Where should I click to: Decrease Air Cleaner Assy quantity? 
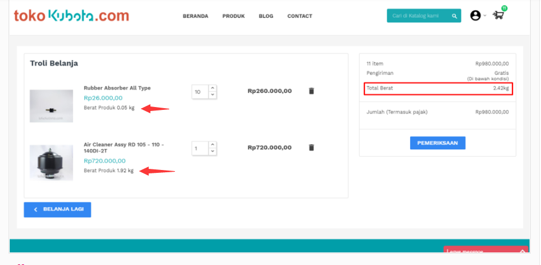[213, 151]
